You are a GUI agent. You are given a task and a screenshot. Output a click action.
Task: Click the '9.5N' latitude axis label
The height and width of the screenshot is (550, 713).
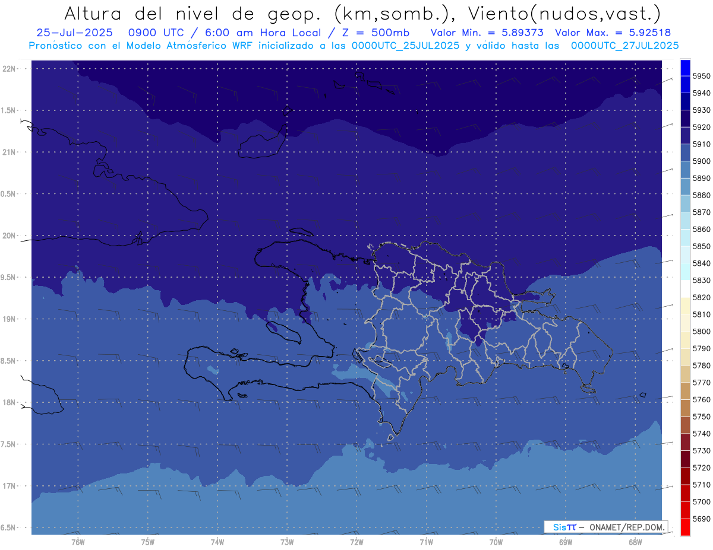9,278
